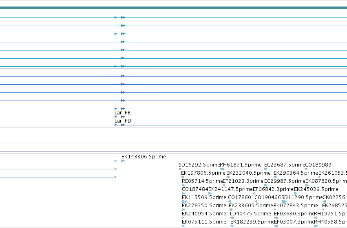
Task: Pick the EC23687.5prime label
Action: (x=285, y=165)
